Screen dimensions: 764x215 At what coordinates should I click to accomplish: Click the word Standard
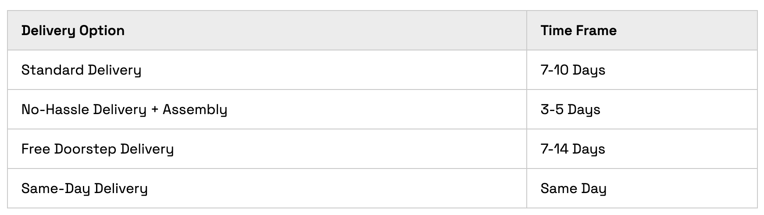coord(52,70)
